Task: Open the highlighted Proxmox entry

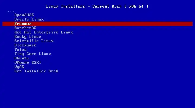Action: click(23, 24)
